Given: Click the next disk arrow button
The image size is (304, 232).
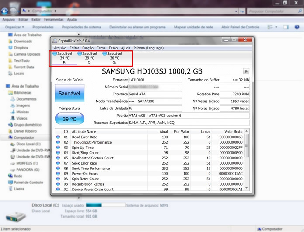Looking at the screenshot, I should tap(246, 71).
